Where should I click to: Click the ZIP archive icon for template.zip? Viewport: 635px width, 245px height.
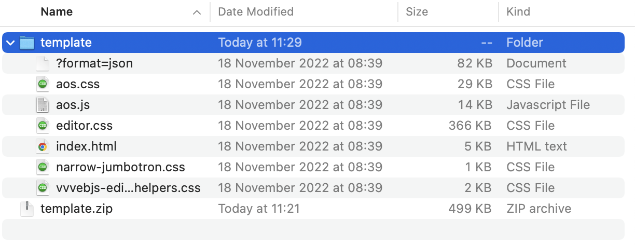coord(27,209)
